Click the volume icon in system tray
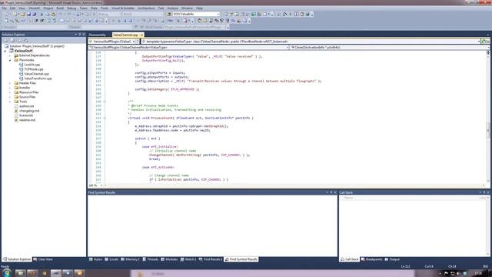This screenshot has height=277, width=492. pyautogui.click(x=458, y=274)
